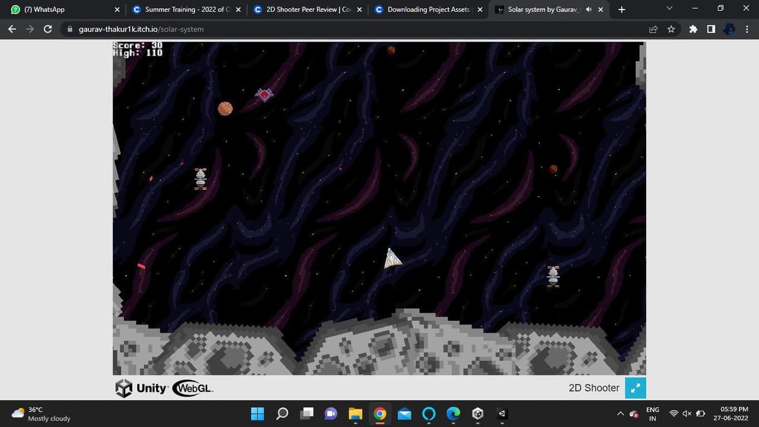Show hidden system tray icons
The image size is (759, 427).
click(620, 413)
